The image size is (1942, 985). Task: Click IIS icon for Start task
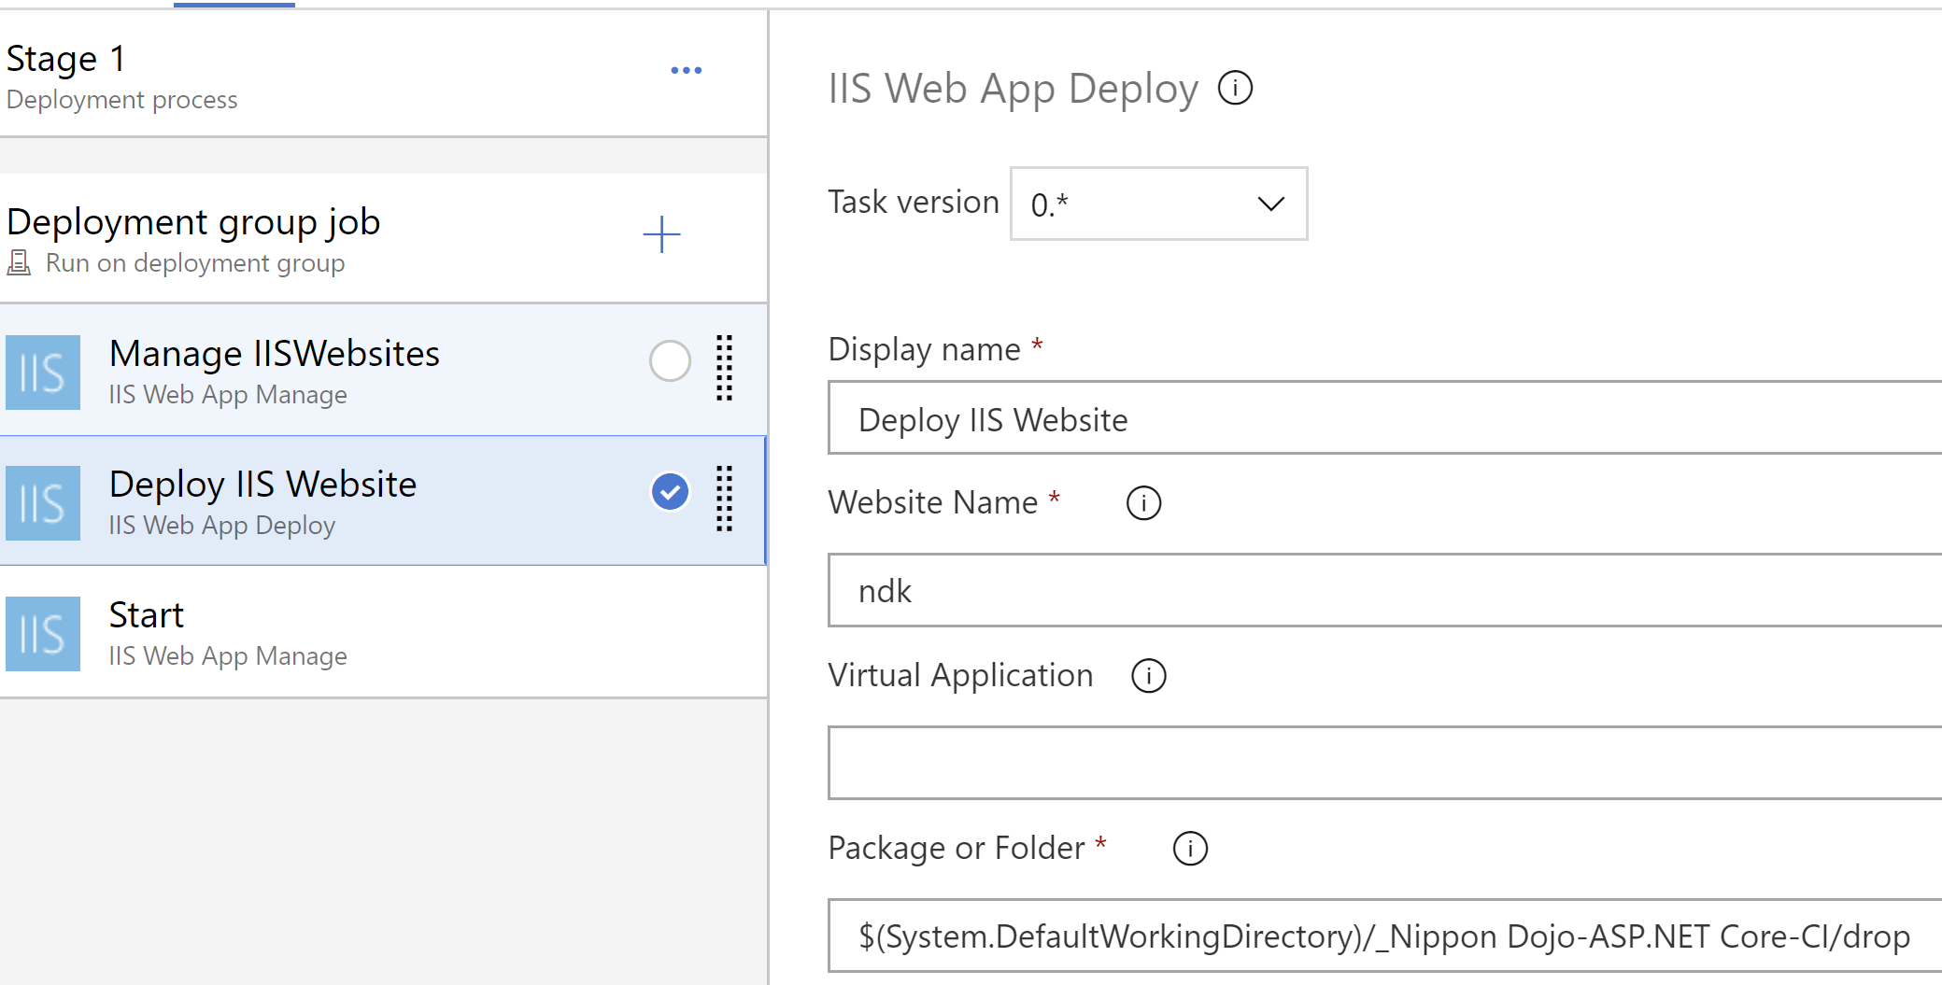click(x=43, y=634)
